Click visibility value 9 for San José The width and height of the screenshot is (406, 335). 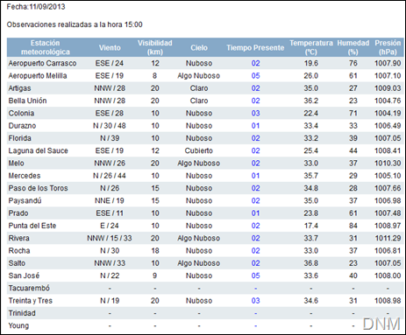(x=154, y=276)
